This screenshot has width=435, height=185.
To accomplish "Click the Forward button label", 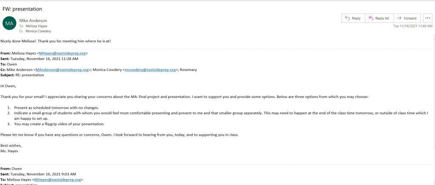I will tap(410, 18).
